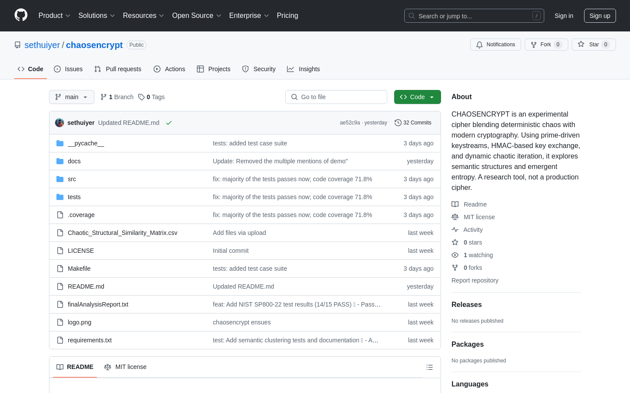Click the notifications bell icon
Image resolution: width=630 pixels, height=393 pixels.
(x=479, y=45)
